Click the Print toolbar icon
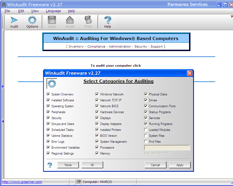This screenshot has width=233, height=186. coord(88,22)
